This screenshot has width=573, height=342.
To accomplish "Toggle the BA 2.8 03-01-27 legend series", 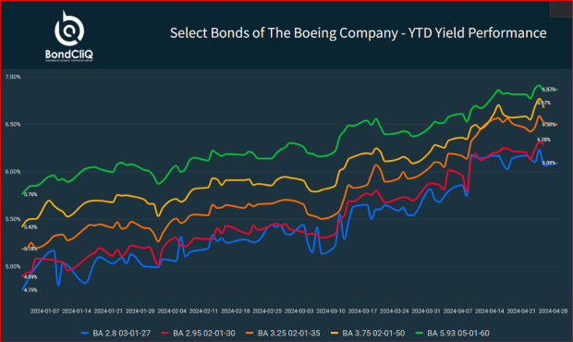I will [116, 334].
